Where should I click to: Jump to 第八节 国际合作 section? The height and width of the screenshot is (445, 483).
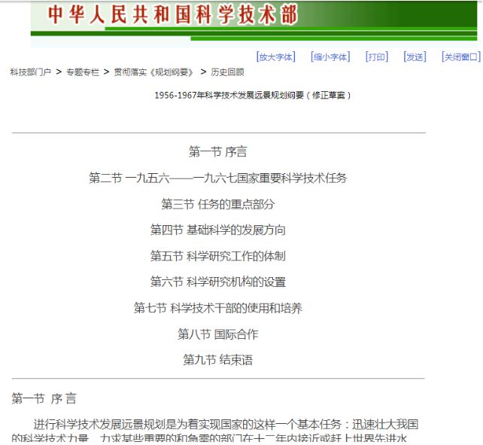218,334
